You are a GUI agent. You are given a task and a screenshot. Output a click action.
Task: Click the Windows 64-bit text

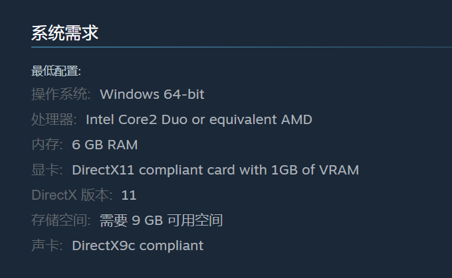point(152,94)
